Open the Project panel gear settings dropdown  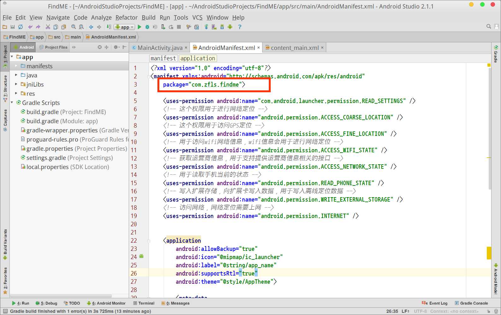[116, 47]
